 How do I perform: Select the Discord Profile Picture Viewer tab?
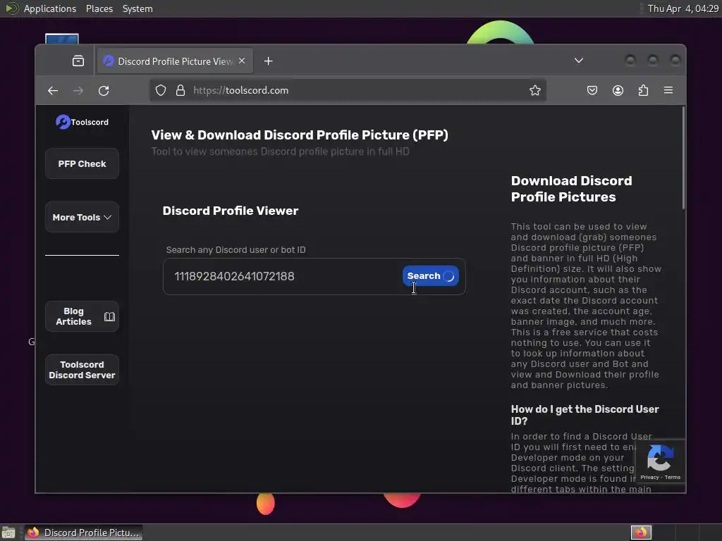point(175,61)
